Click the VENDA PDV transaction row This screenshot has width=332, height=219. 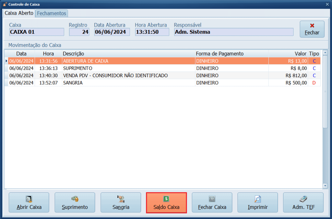[x=130, y=75]
